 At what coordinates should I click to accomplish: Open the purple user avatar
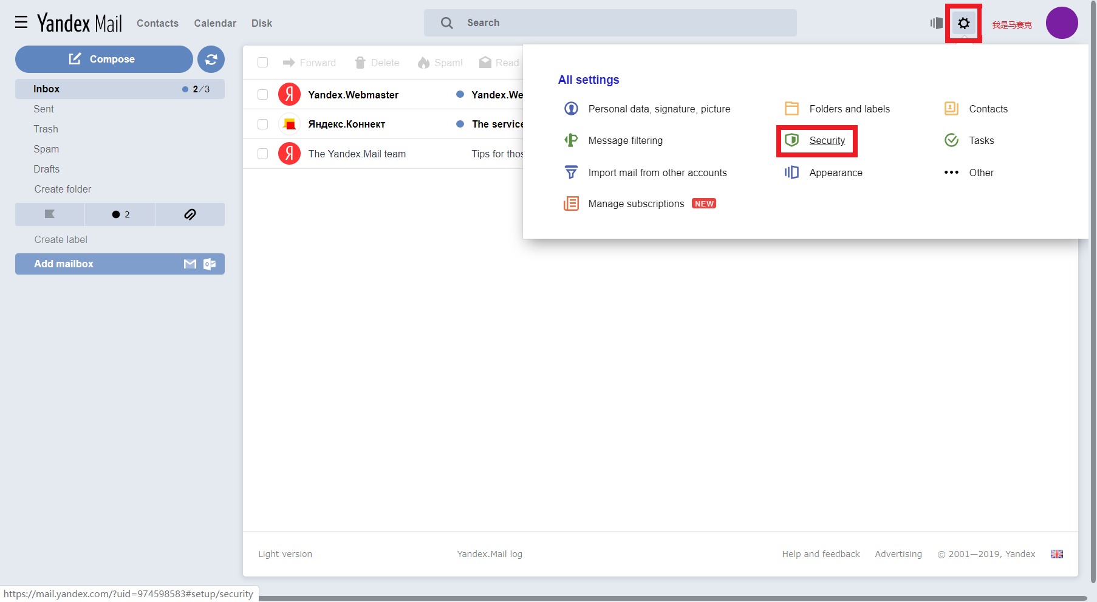point(1062,23)
